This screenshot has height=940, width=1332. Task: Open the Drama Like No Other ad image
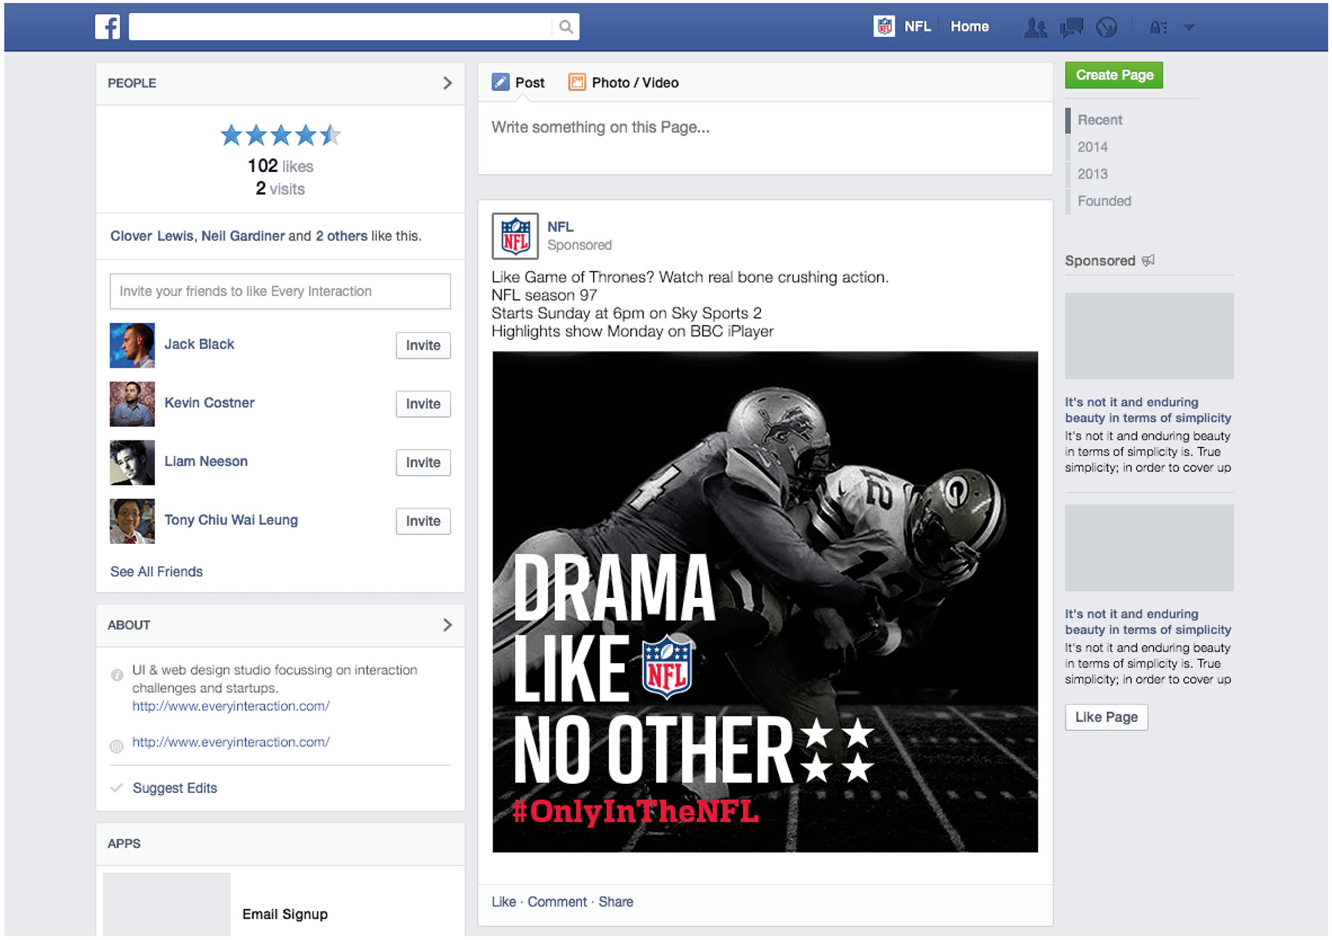pos(765,602)
